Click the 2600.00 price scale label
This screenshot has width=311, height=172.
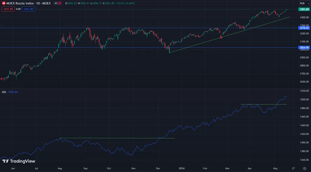tap(304, 82)
